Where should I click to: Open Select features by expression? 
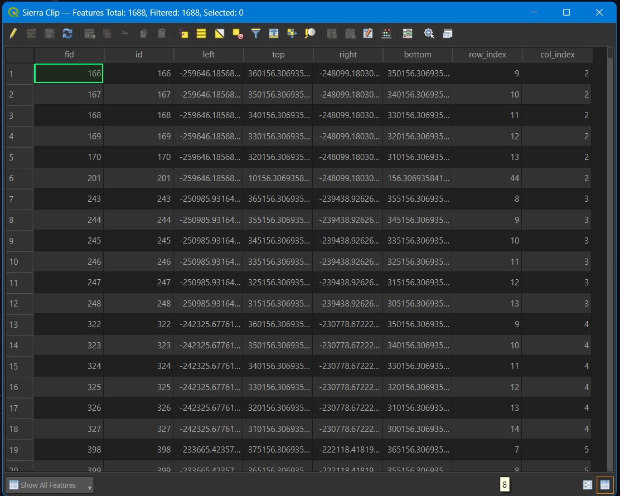(183, 33)
